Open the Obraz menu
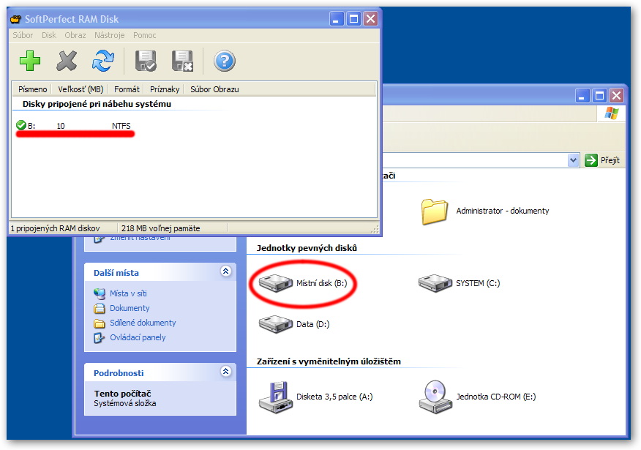Screen dimensions: 641x450 pyautogui.click(x=75, y=35)
